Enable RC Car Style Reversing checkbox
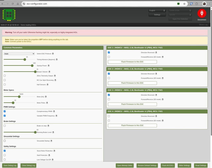This screenshot has width=212, height=168. point(5,80)
